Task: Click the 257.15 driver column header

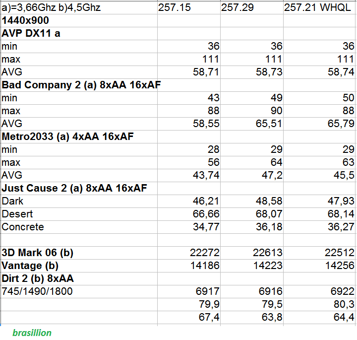Action: pyautogui.click(x=189, y=8)
